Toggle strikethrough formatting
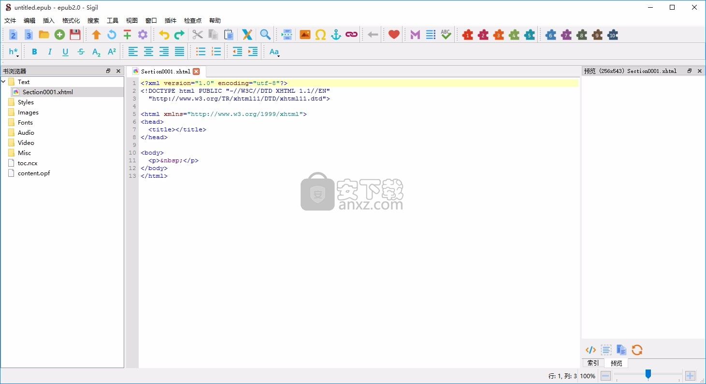 tap(81, 52)
